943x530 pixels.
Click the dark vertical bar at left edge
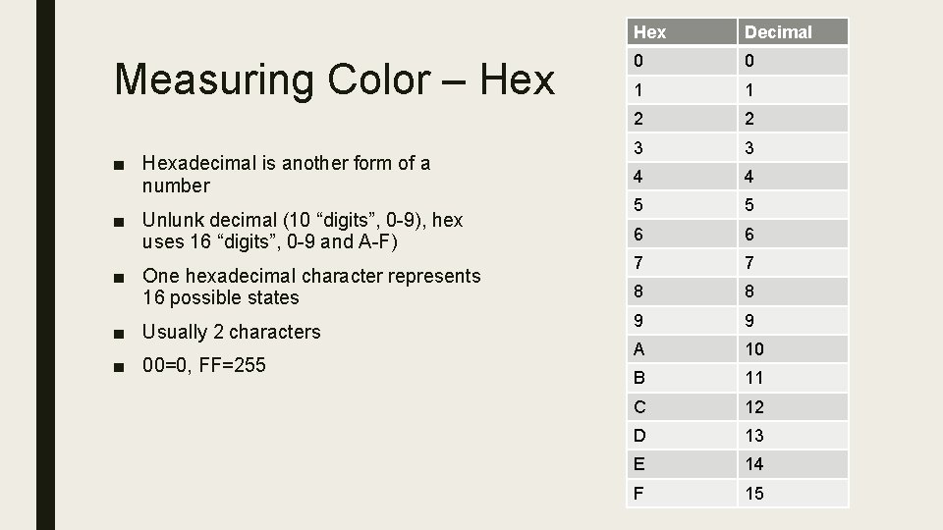46,265
